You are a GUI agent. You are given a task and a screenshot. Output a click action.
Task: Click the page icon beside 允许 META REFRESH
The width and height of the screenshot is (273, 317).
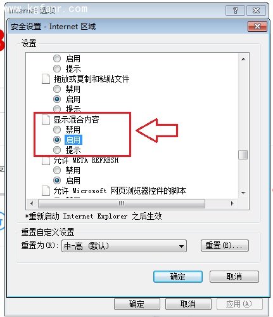(x=46, y=161)
